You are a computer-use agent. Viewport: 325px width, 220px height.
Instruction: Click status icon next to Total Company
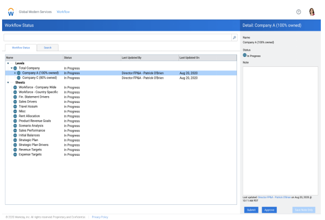(15, 68)
